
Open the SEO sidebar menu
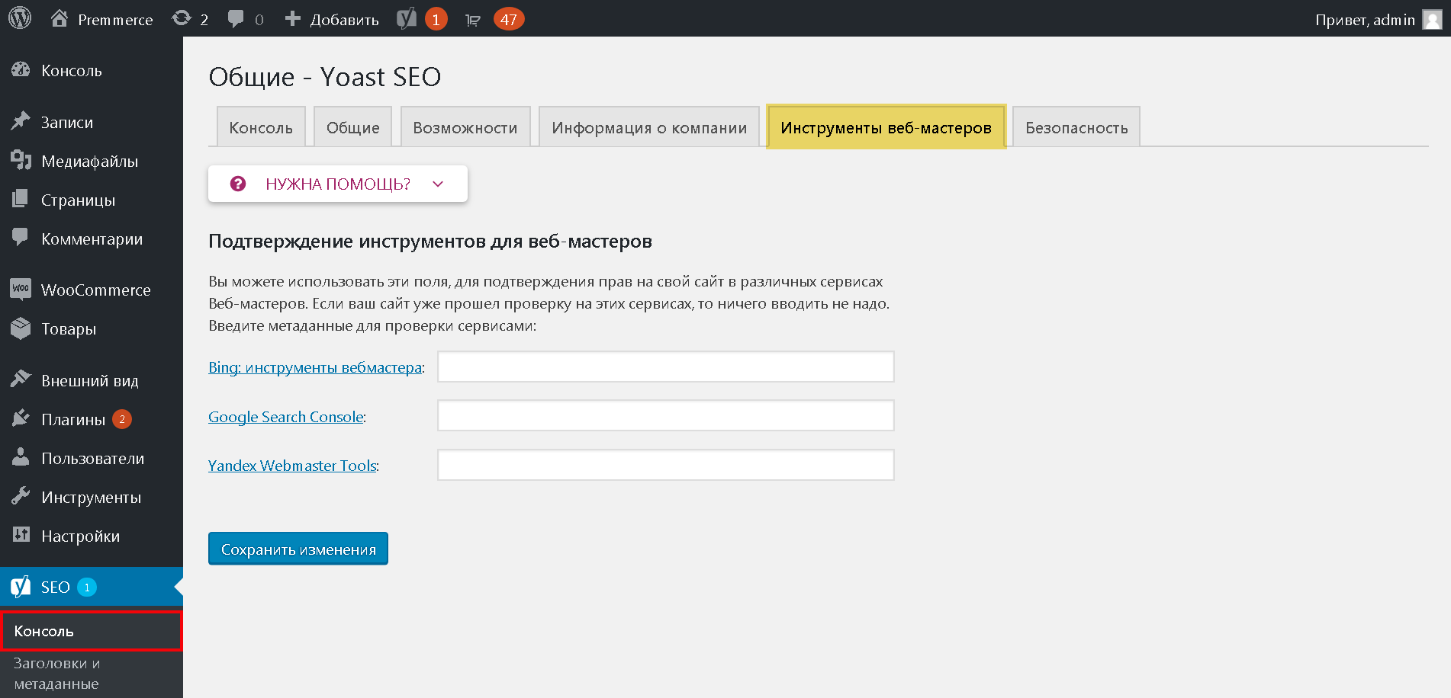92,587
